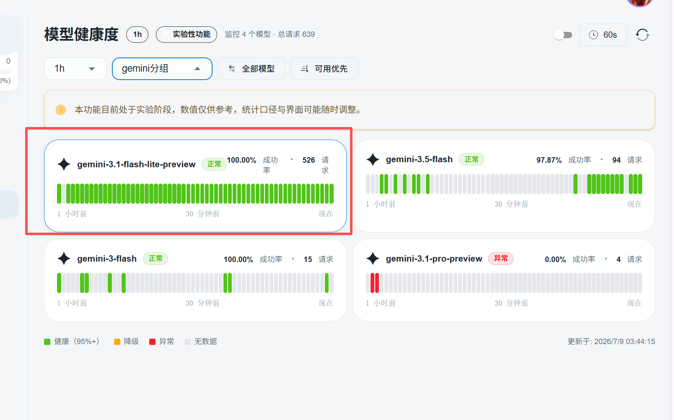Click the gemini-3.5-flash status timeline bar
The width and height of the screenshot is (674, 420).
[504, 184]
